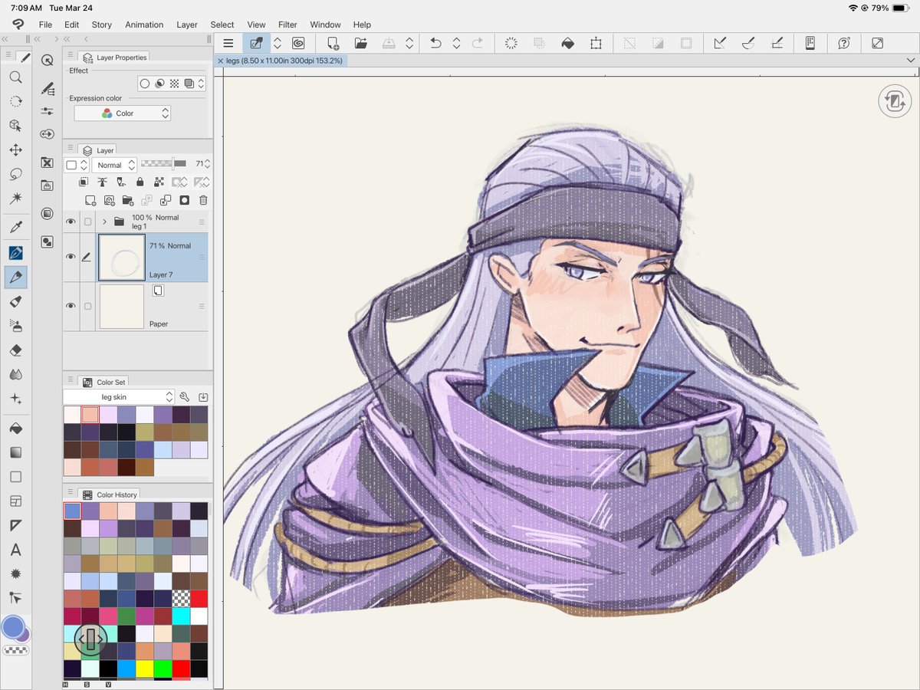The height and width of the screenshot is (690, 920).
Task: Open the help question mark icon
Action: pyautogui.click(x=844, y=44)
